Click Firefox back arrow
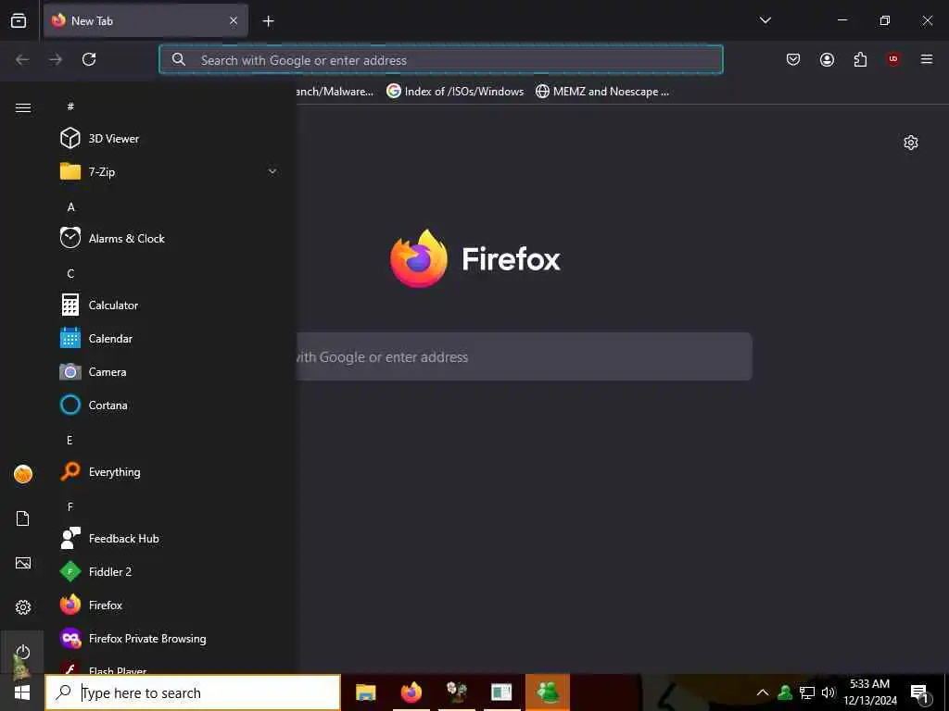 coord(22,59)
